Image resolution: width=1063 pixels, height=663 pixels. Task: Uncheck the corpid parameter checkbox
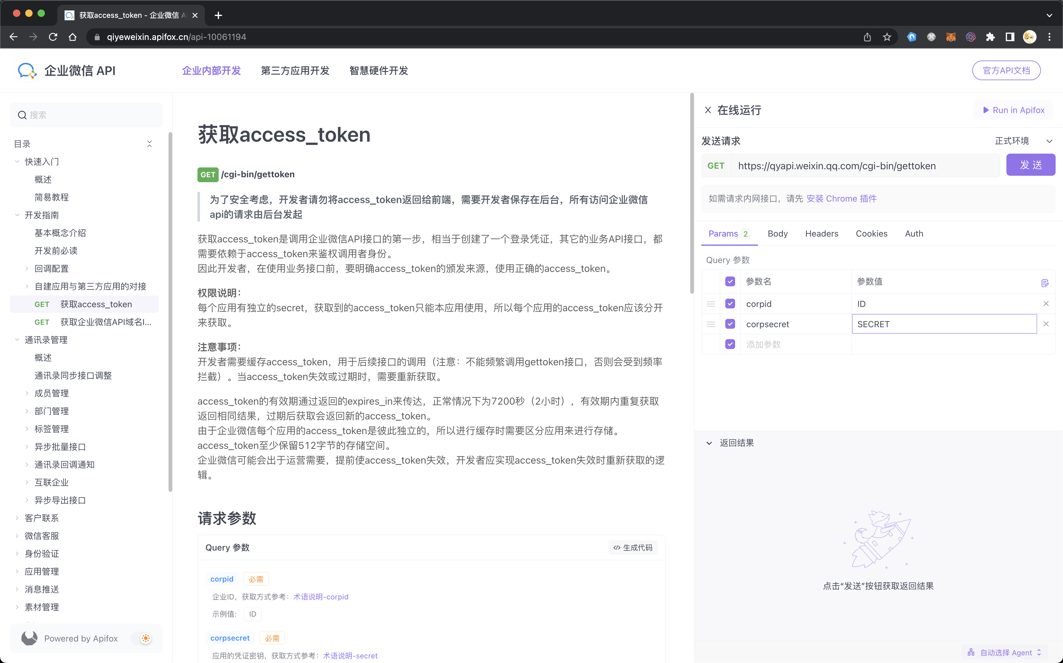(x=730, y=304)
